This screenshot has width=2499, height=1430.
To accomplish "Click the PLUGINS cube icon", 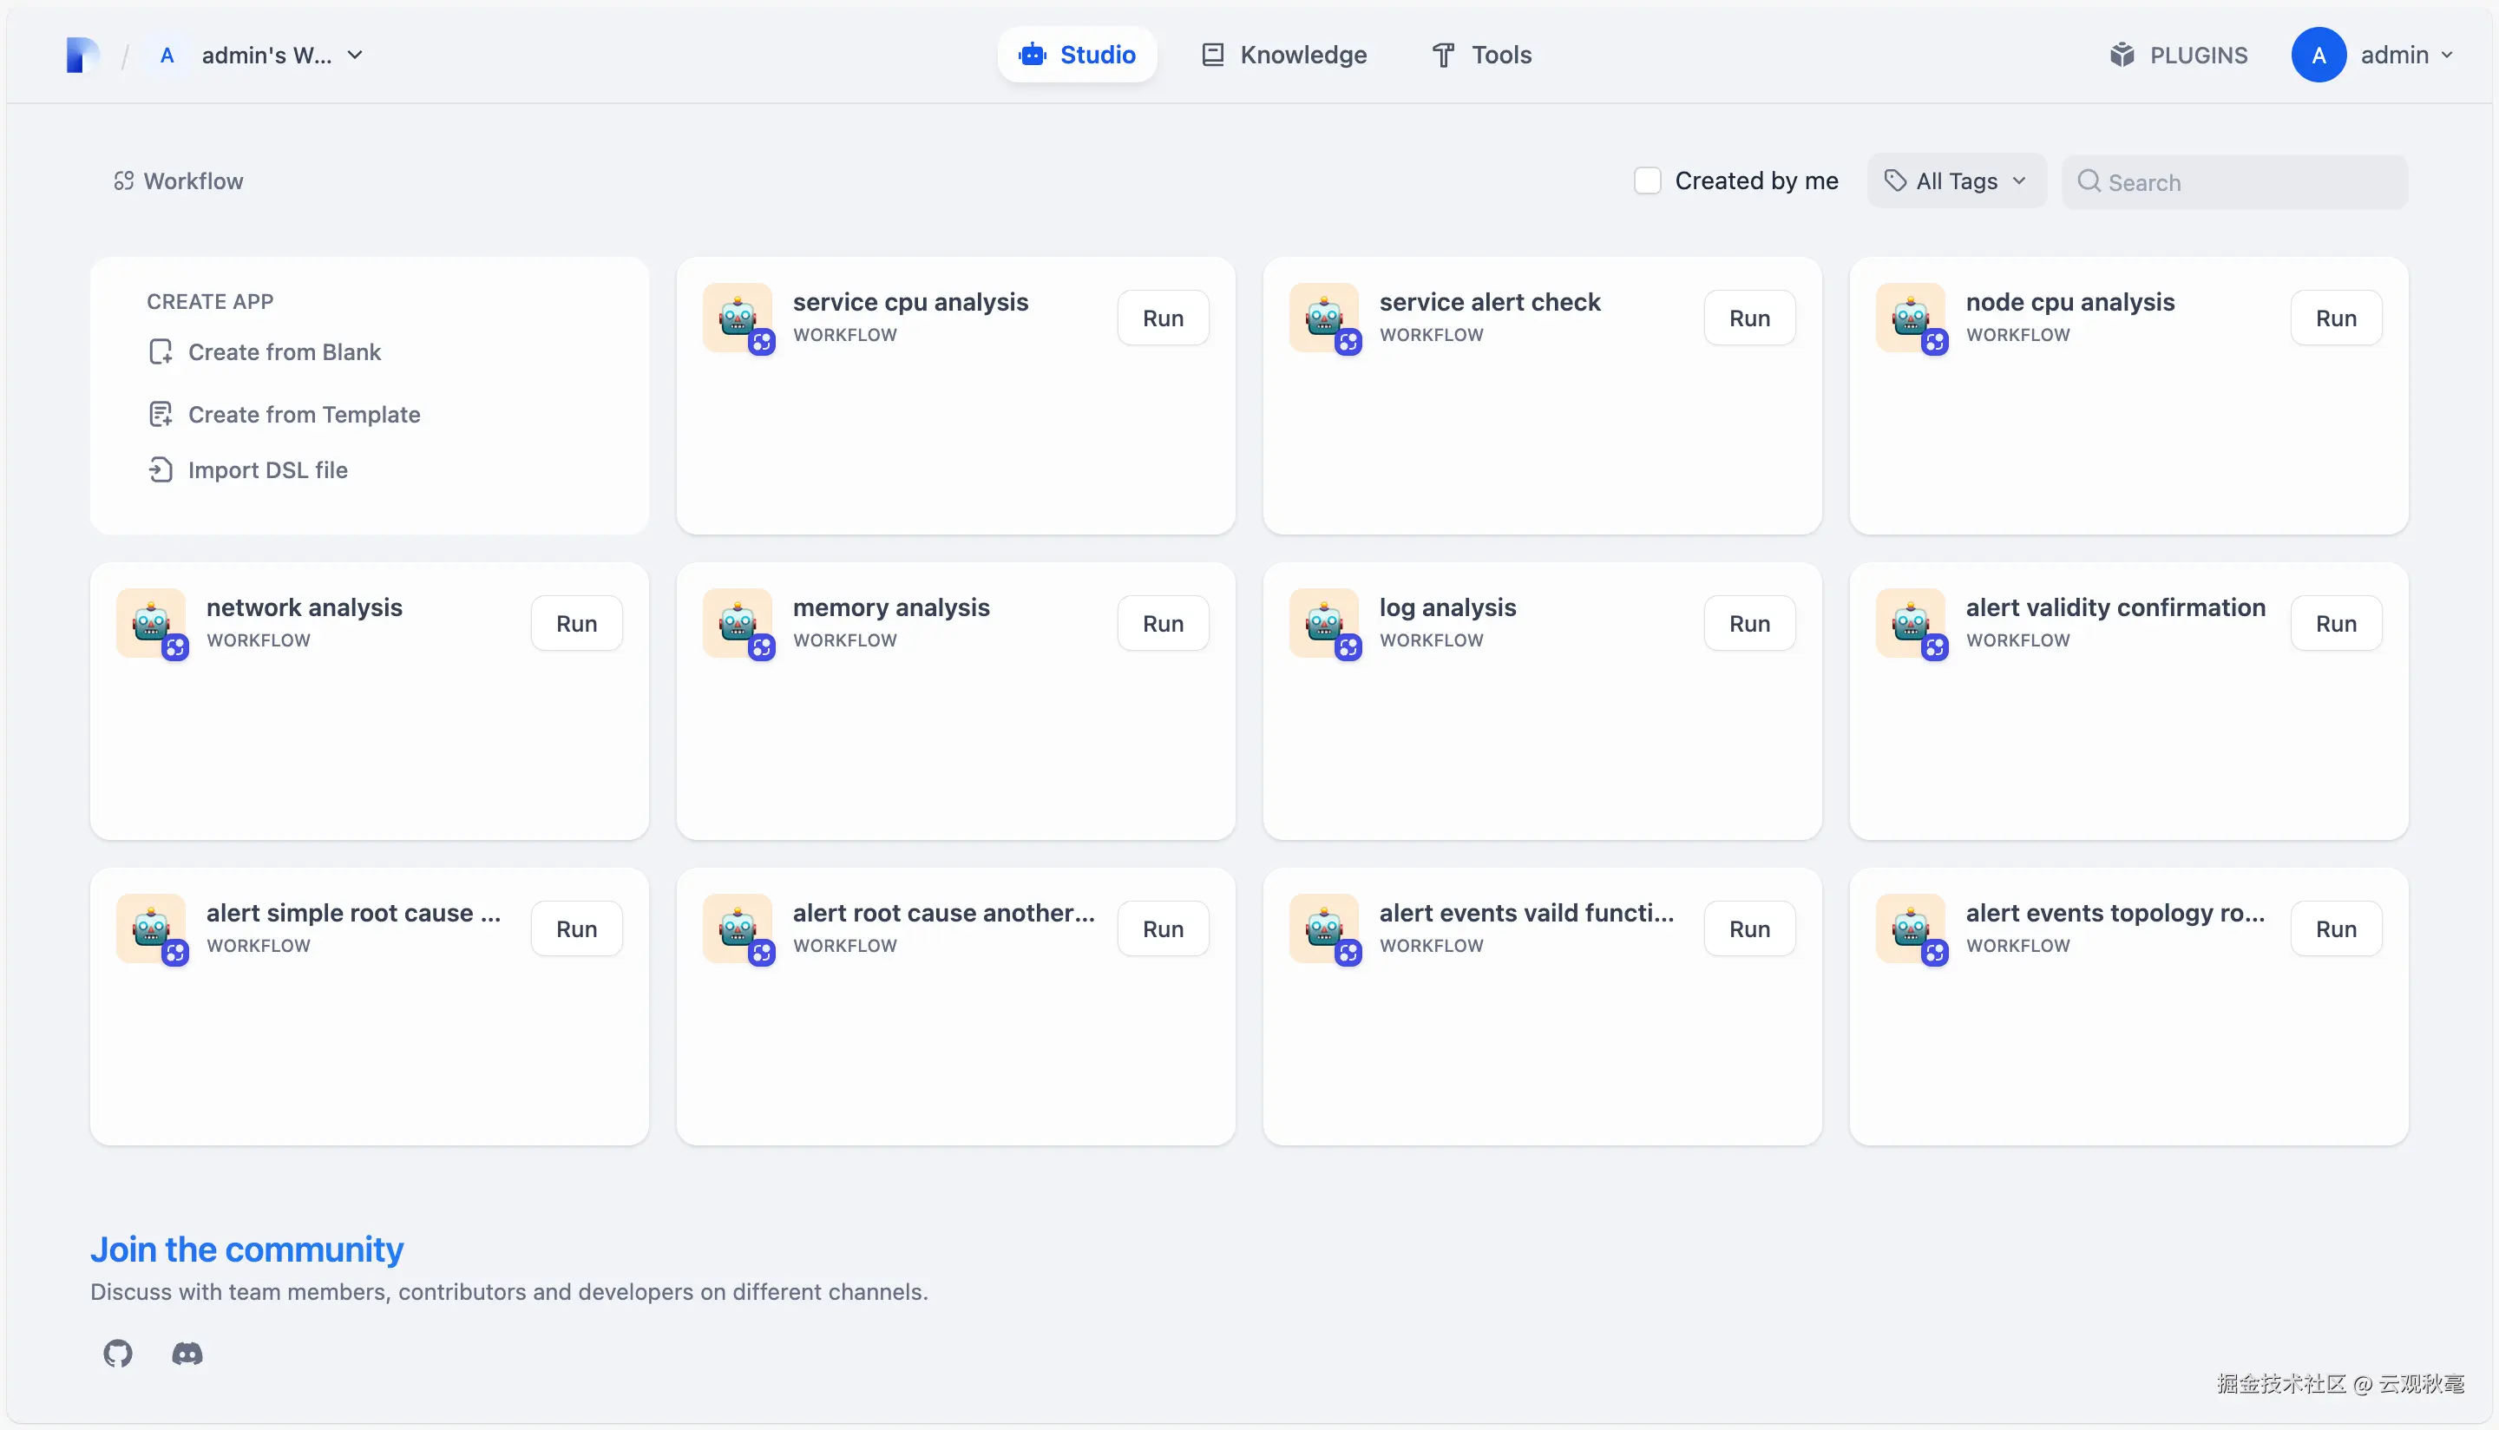I will pyautogui.click(x=2122, y=55).
